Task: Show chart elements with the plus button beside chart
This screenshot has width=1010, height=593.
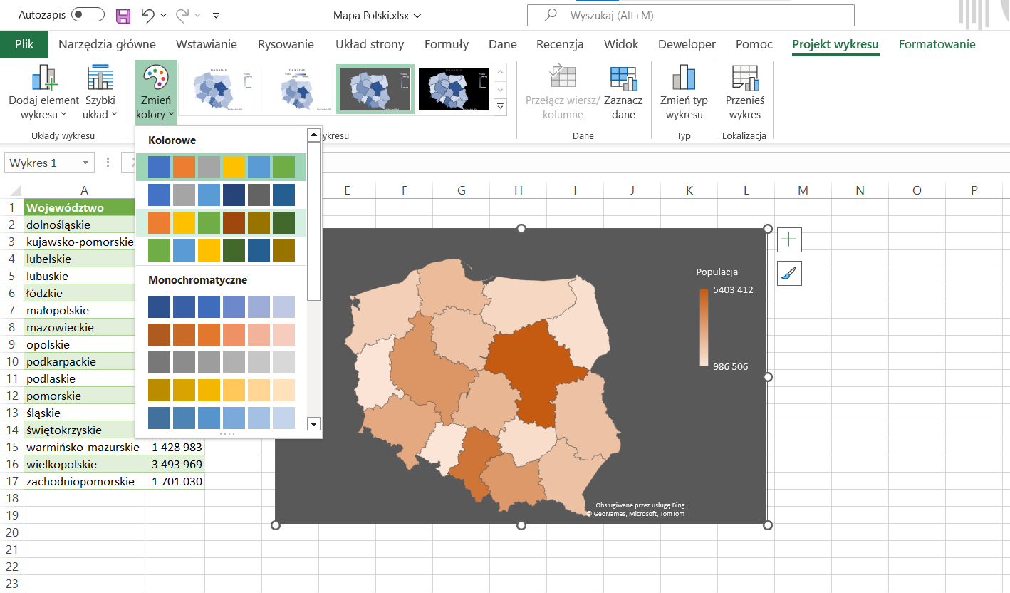Action: tap(788, 239)
